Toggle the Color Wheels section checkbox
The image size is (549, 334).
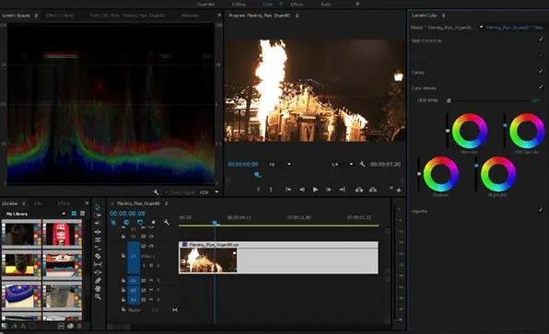click(541, 86)
